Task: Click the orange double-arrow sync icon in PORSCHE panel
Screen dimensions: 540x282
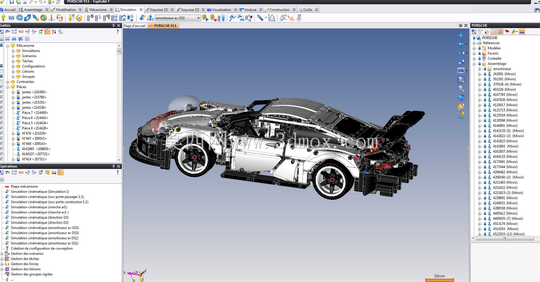Action: point(522,32)
